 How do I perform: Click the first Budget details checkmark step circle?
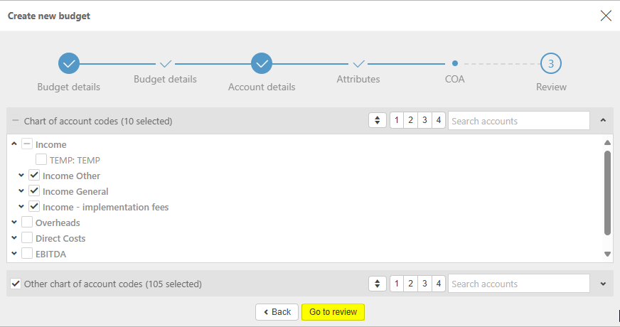tap(69, 63)
